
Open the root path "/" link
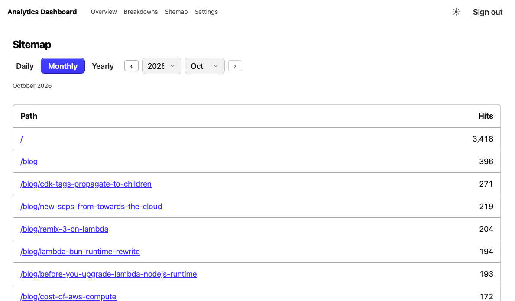(x=21, y=139)
